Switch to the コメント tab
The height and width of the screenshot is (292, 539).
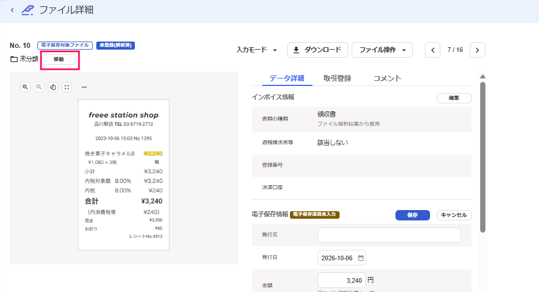(x=387, y=78)
